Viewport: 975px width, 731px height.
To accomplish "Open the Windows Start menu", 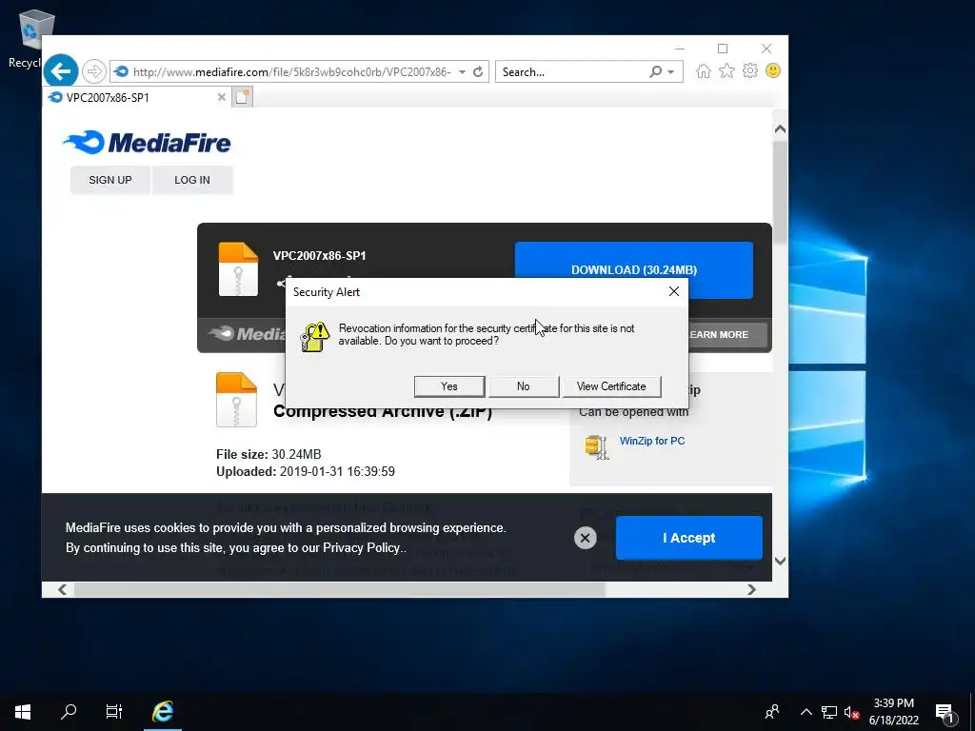I will pyautogui.click(x=23, y=712).
